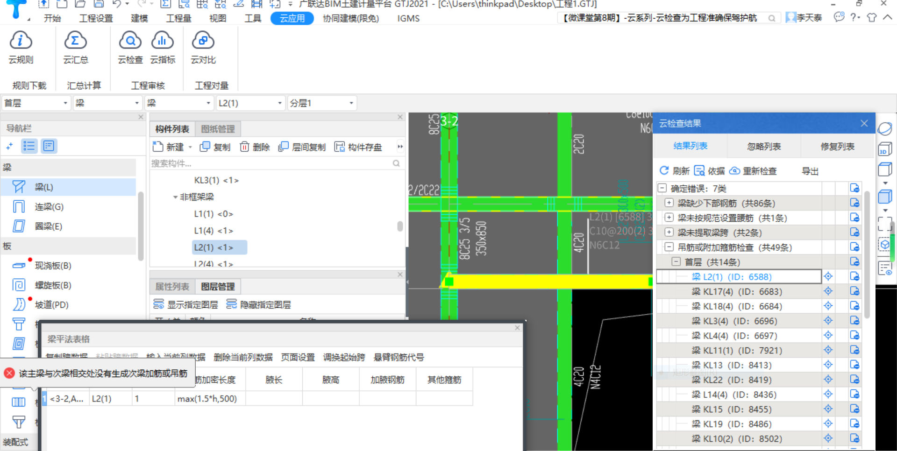Click max(1.5*h,500) cell in beam table
897x451 pixels.
point(210,399)
